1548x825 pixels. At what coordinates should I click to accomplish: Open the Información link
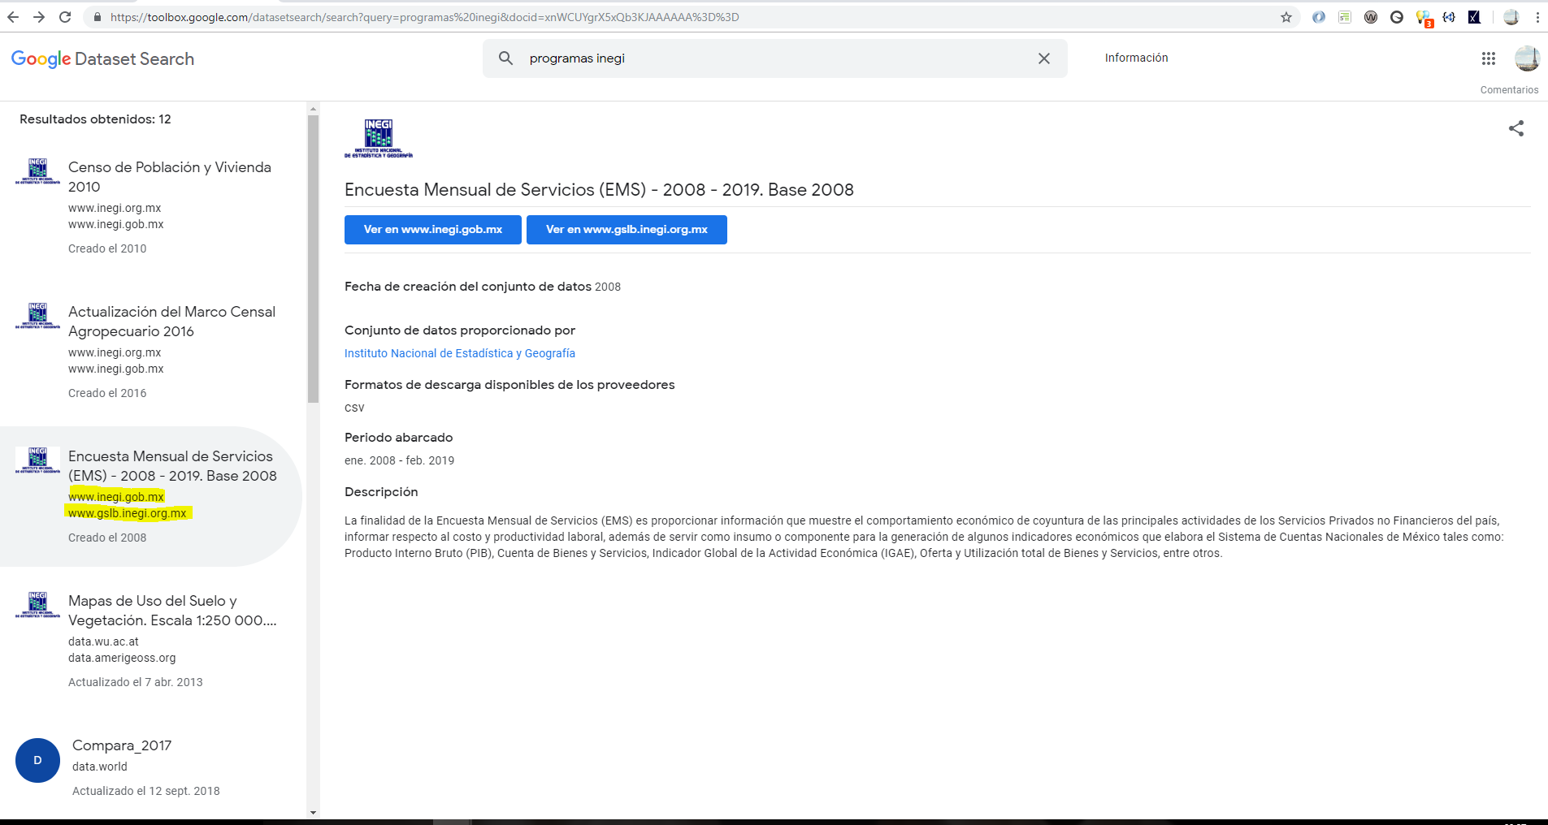(x=1136, y=58)
